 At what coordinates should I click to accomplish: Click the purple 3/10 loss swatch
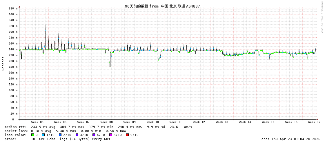pyautogui.click(x=77, y=135)
